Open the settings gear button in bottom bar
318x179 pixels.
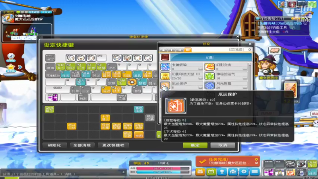pyautogui.click(x=244, y=172)
